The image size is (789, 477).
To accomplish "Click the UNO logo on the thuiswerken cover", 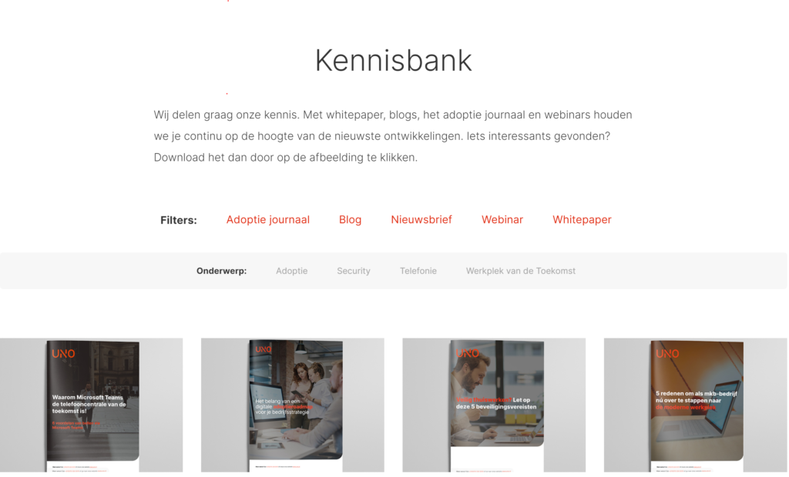I will (x=468, y=353).
